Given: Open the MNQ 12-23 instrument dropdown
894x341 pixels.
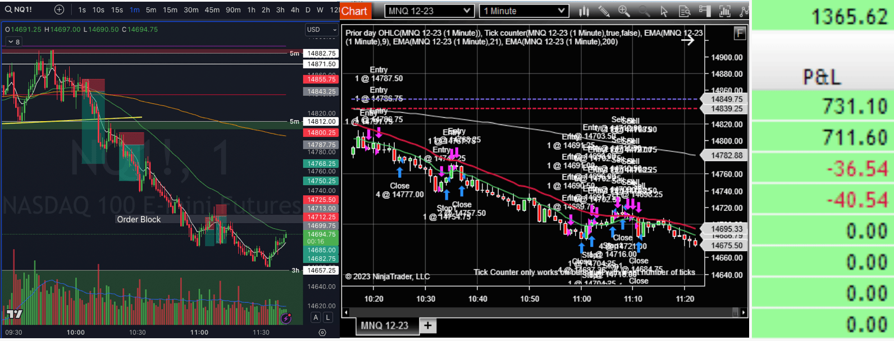Looking at the screenshot, I should click(430, 11).
